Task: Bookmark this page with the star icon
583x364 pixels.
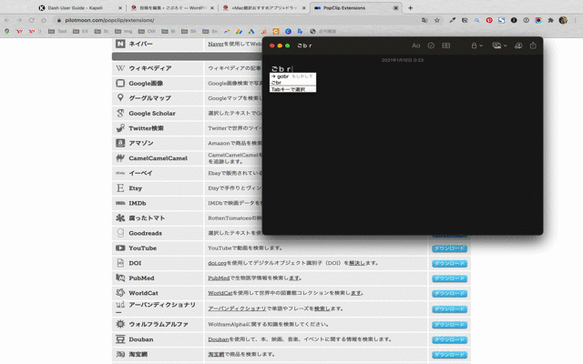Action: (x=437, y=20)
